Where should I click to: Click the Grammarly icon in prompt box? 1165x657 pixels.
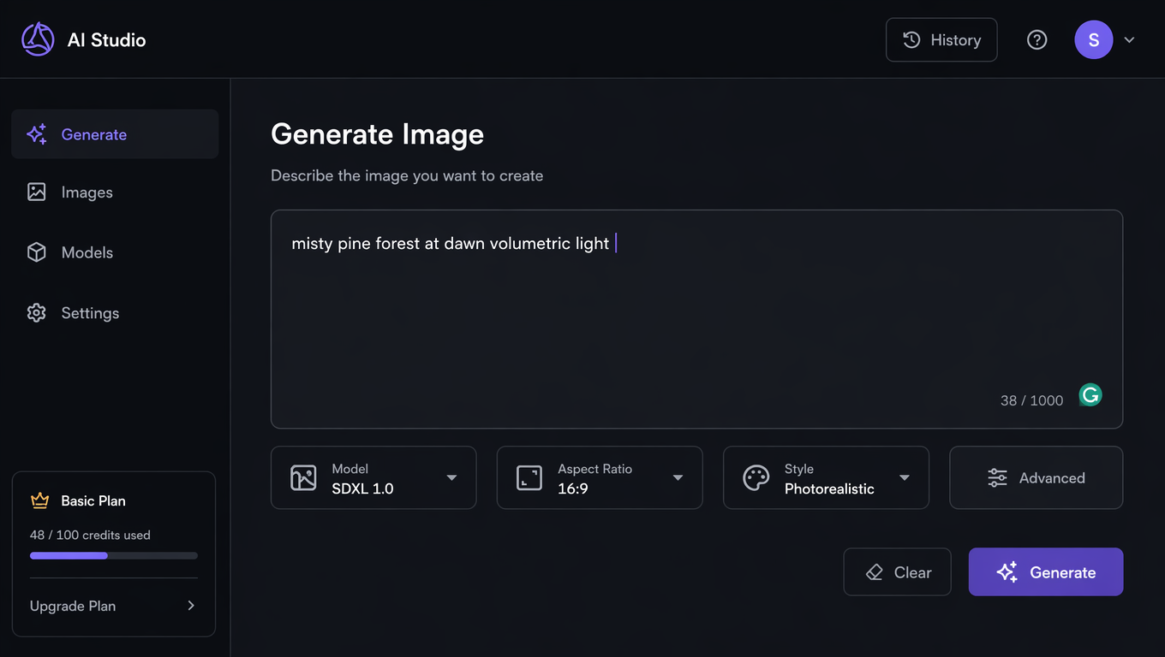coord(1090,394)
